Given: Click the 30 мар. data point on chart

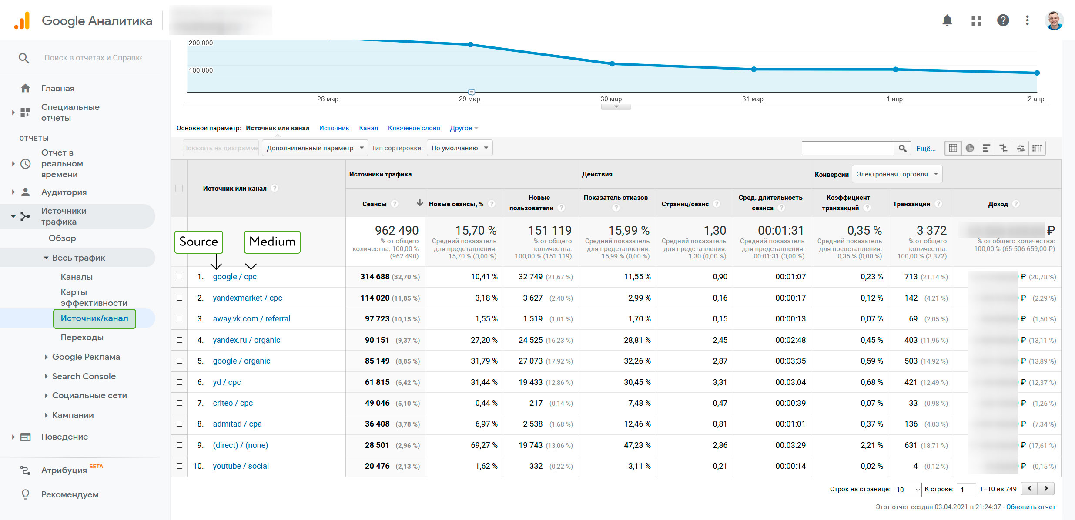Looking at the screenshot, I should (612, 64).
